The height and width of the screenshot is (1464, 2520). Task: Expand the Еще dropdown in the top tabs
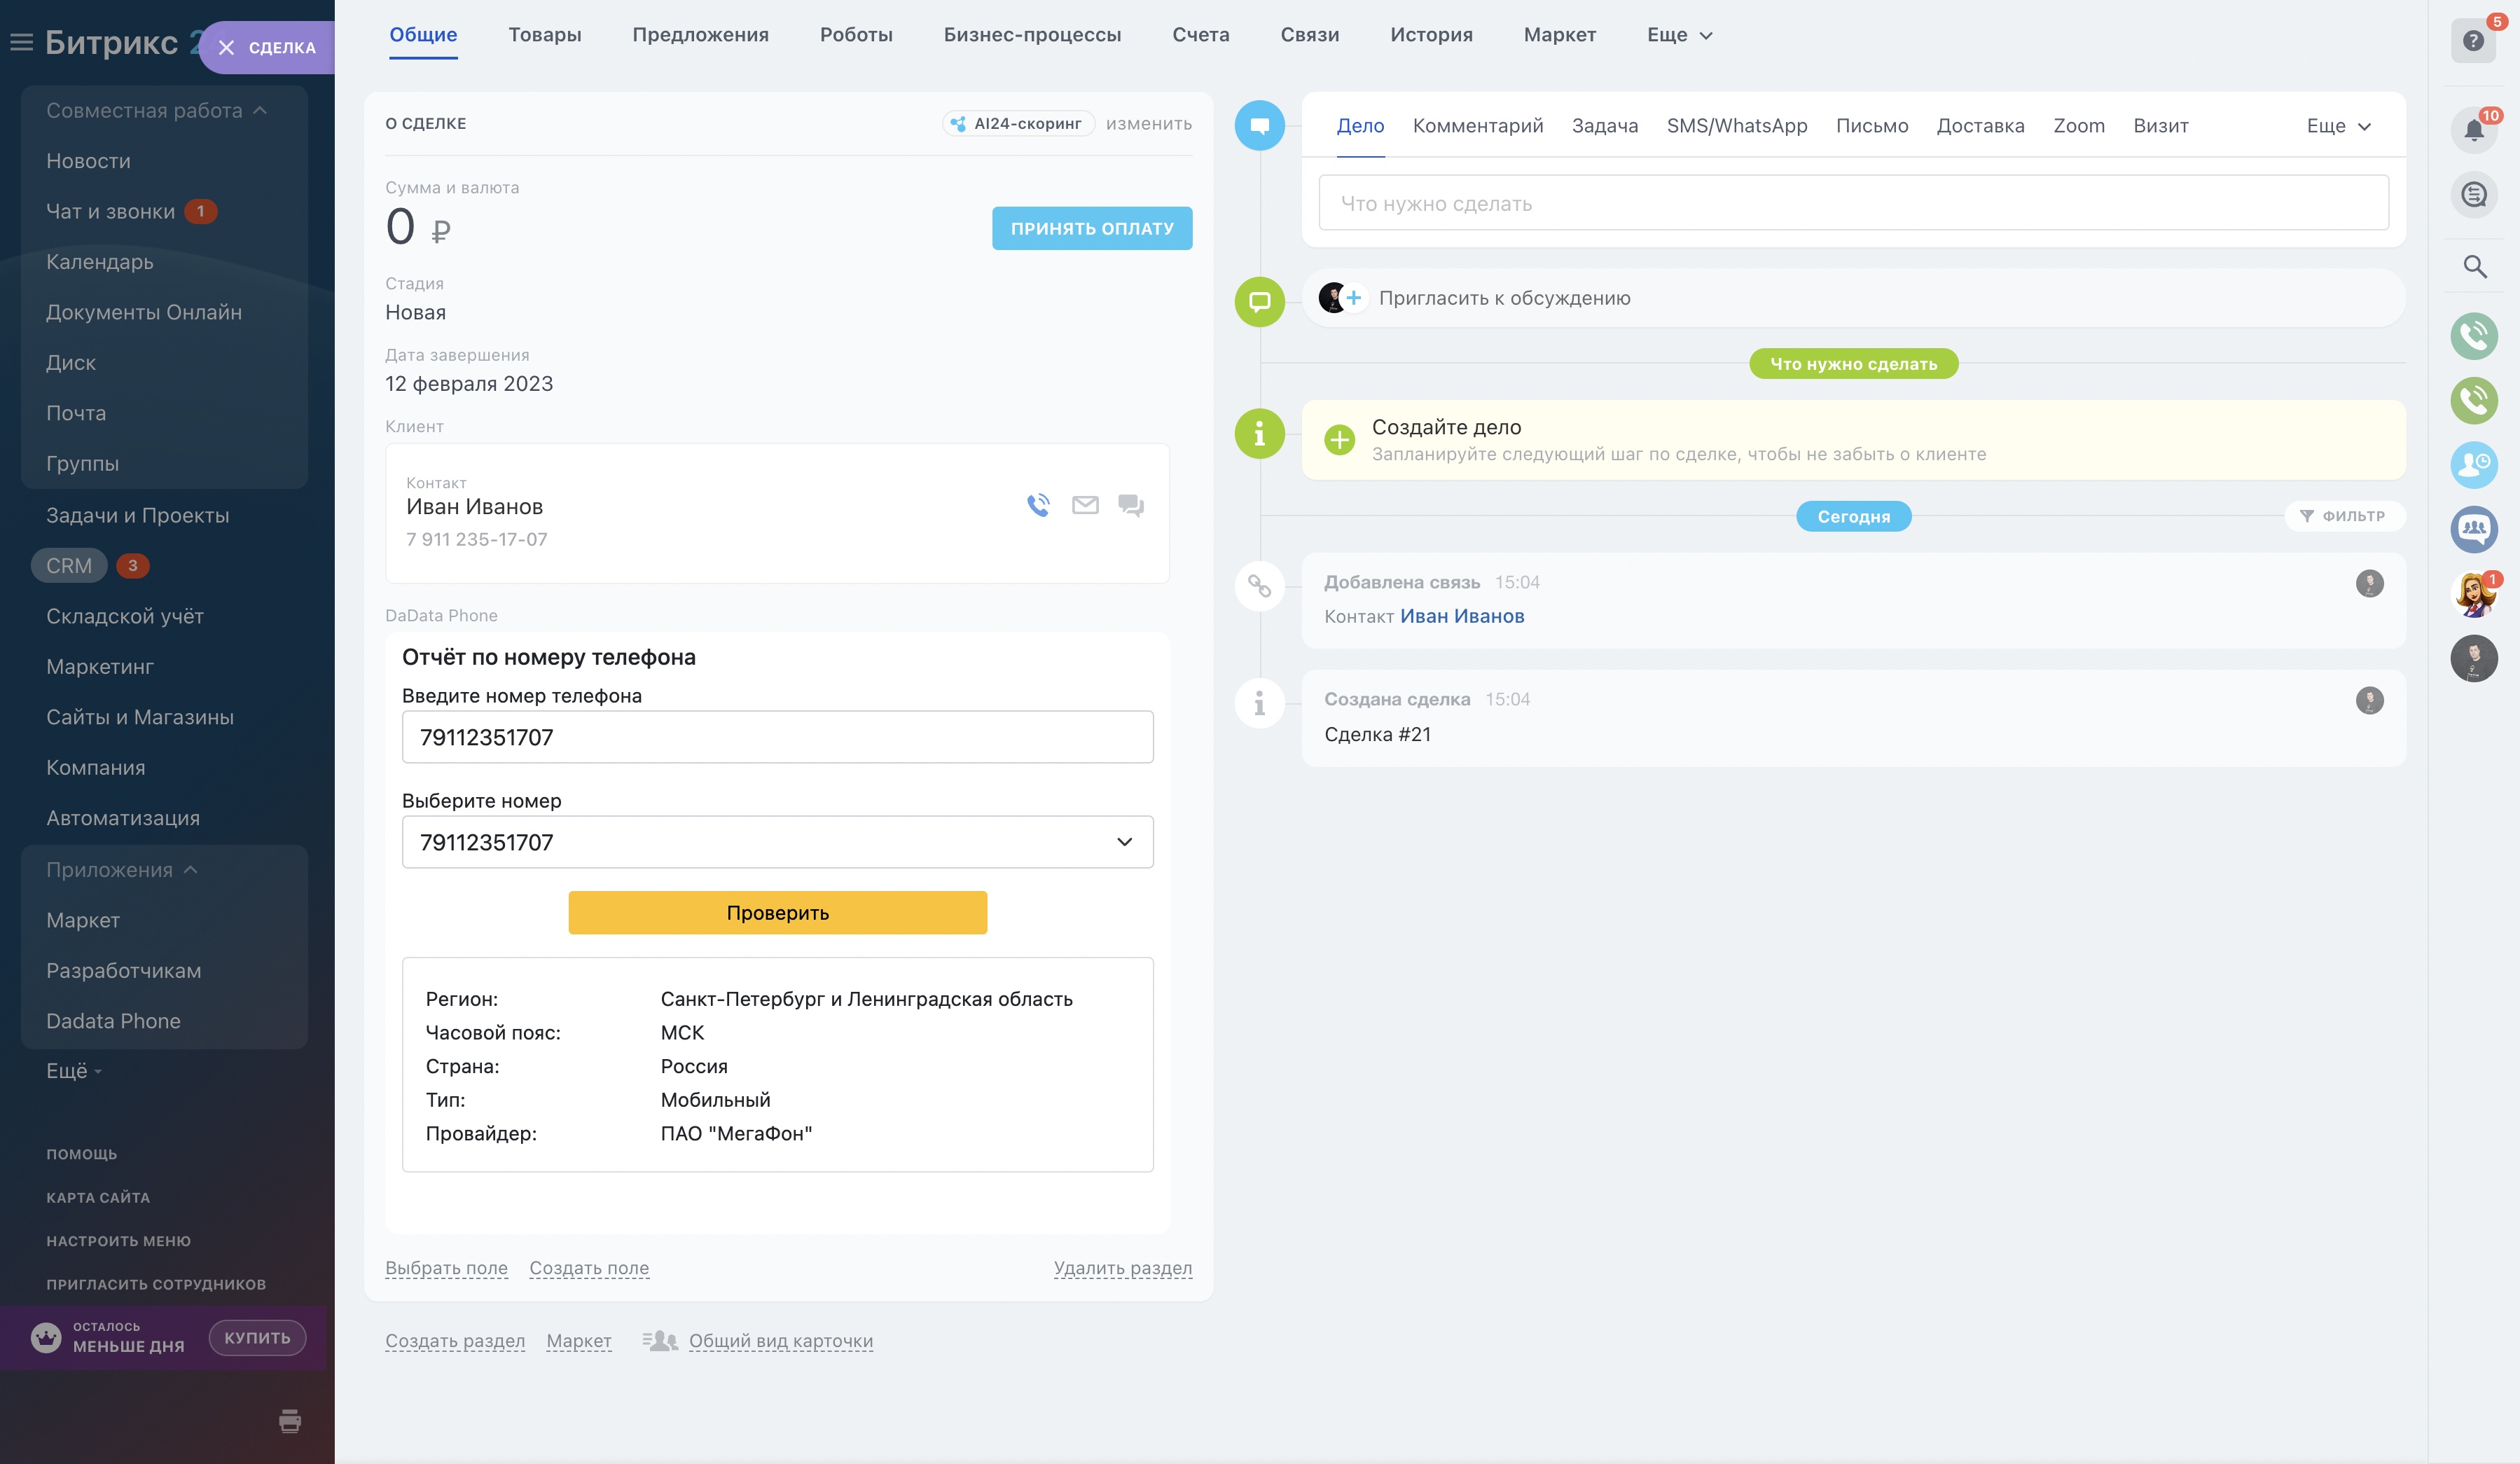point(1679,35)
